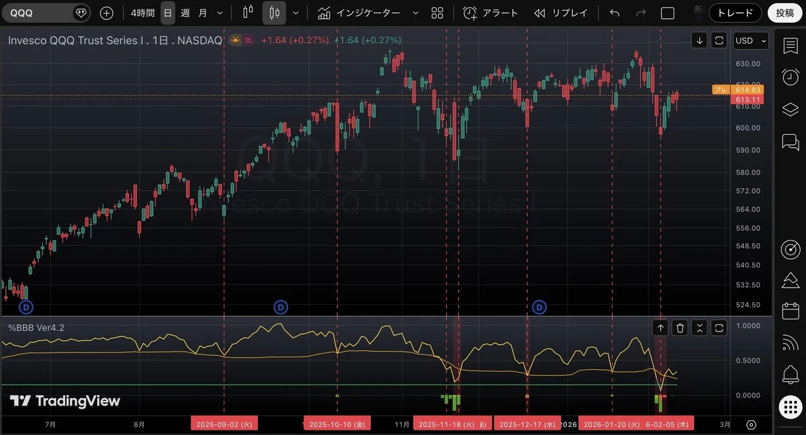Open the target icon in sidebar
Image resolution: width=806 pixels, height=435 pixels.
tap(791, 250)
